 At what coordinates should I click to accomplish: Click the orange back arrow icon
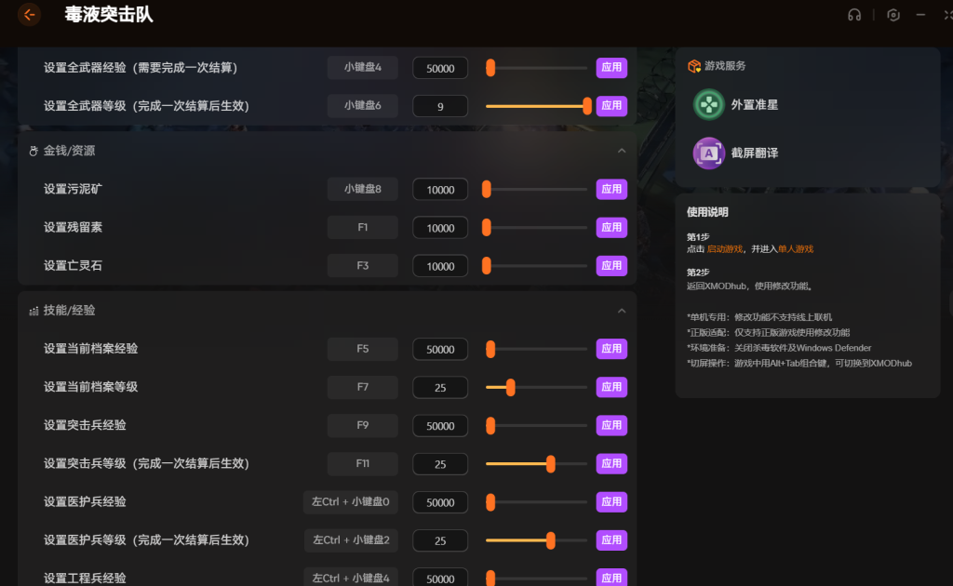point(30,15)
